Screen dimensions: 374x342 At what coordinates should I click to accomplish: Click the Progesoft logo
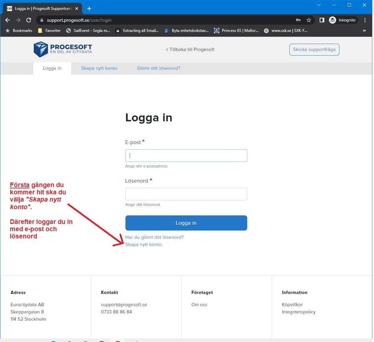point(63,49)
